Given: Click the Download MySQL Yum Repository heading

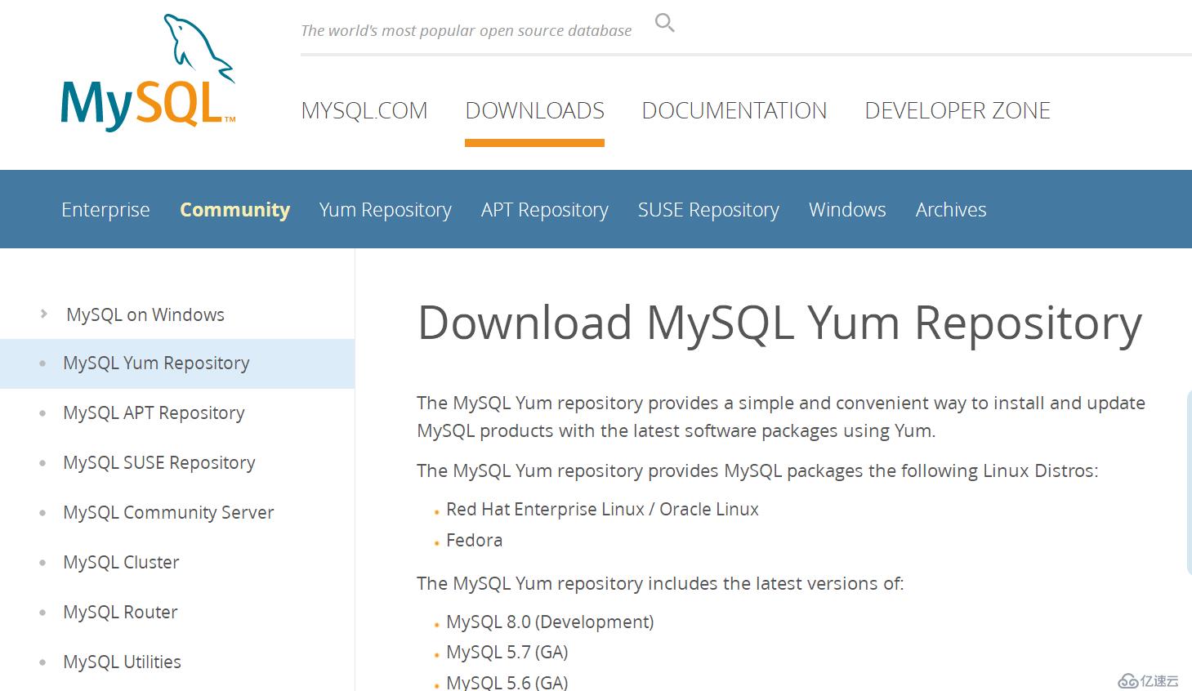Looking at the screenshot, I should 779,323.
